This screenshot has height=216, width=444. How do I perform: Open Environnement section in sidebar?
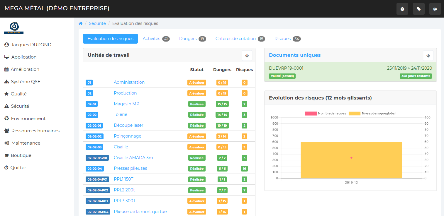[x=28, y=119]
